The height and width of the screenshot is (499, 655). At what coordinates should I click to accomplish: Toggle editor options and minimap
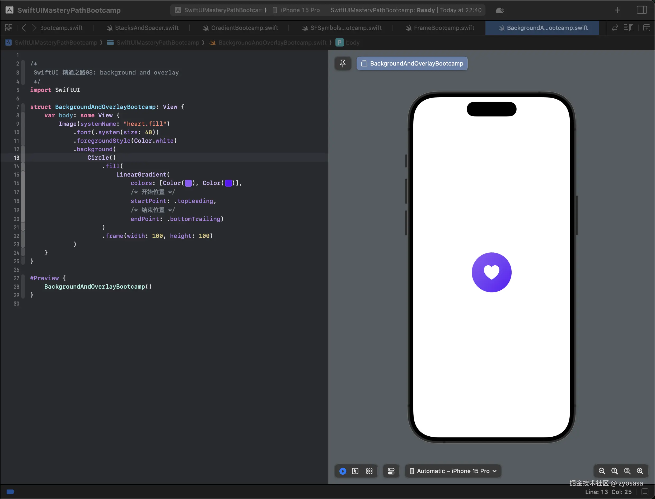tap(628, 28)
